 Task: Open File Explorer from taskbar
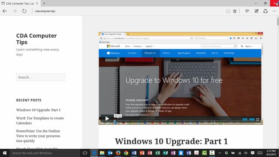coord(102,153)
